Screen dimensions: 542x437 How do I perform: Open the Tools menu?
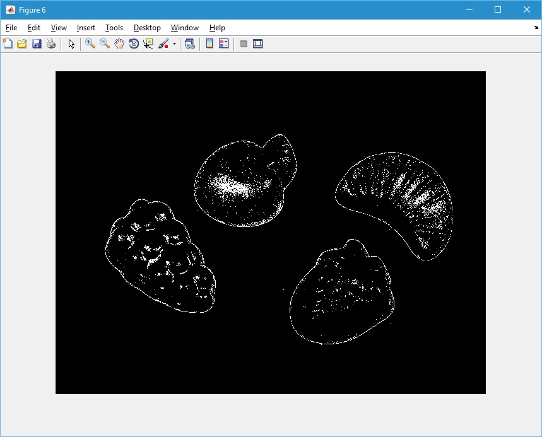coord(114,28)
